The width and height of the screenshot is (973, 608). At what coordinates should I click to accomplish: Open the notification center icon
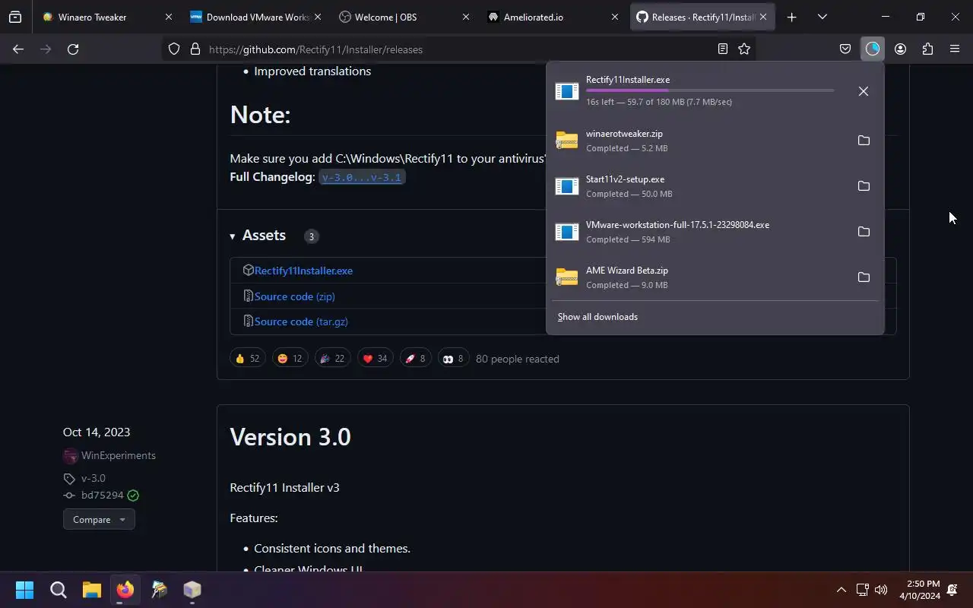tap(952, 590)
